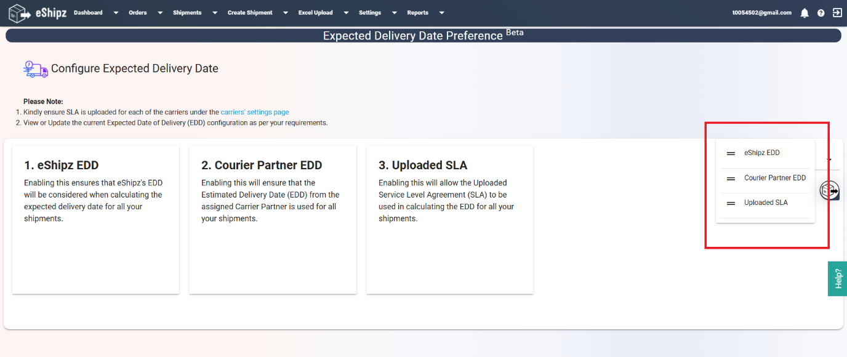Open the help question-mark icon
The height and width of the screenshot is (357, 847).
coord(821,13)
